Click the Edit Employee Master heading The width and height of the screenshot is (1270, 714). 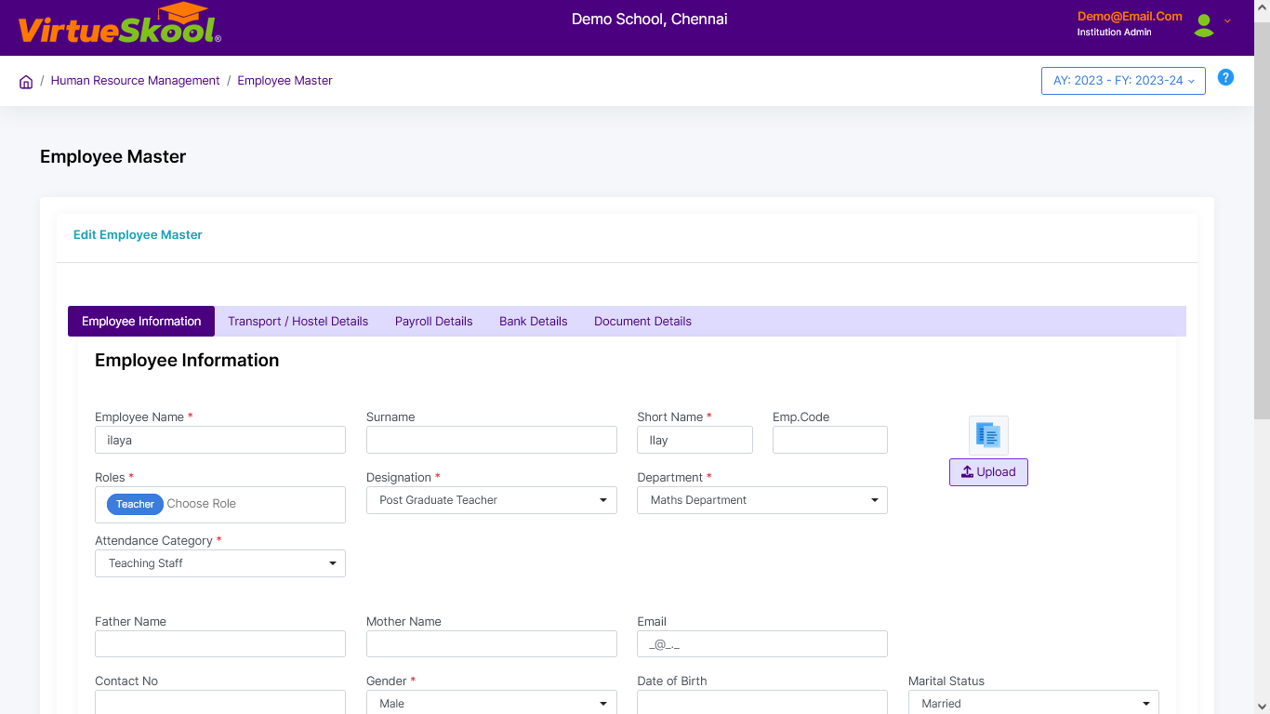[x=138, y=235]
